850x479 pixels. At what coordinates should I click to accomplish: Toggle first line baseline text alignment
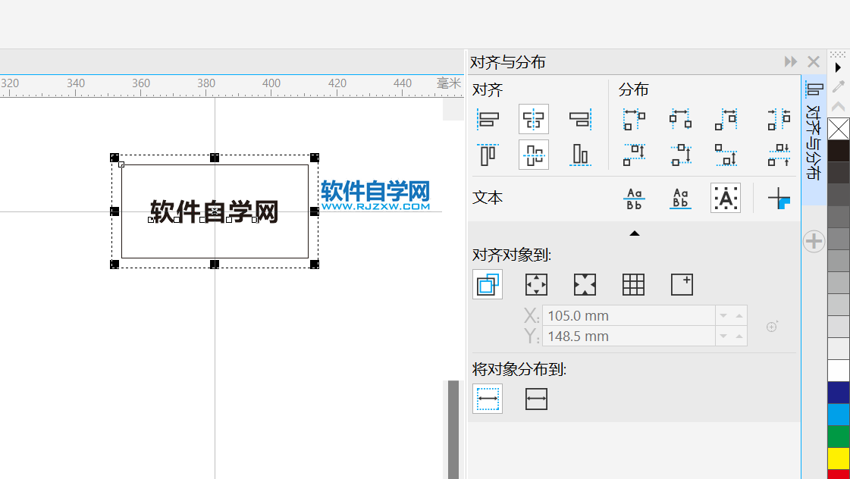[x=635, y=198]
